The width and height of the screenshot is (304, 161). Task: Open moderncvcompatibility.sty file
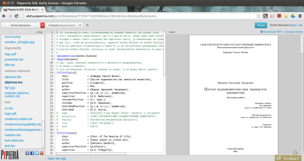[x=23, y=125]
